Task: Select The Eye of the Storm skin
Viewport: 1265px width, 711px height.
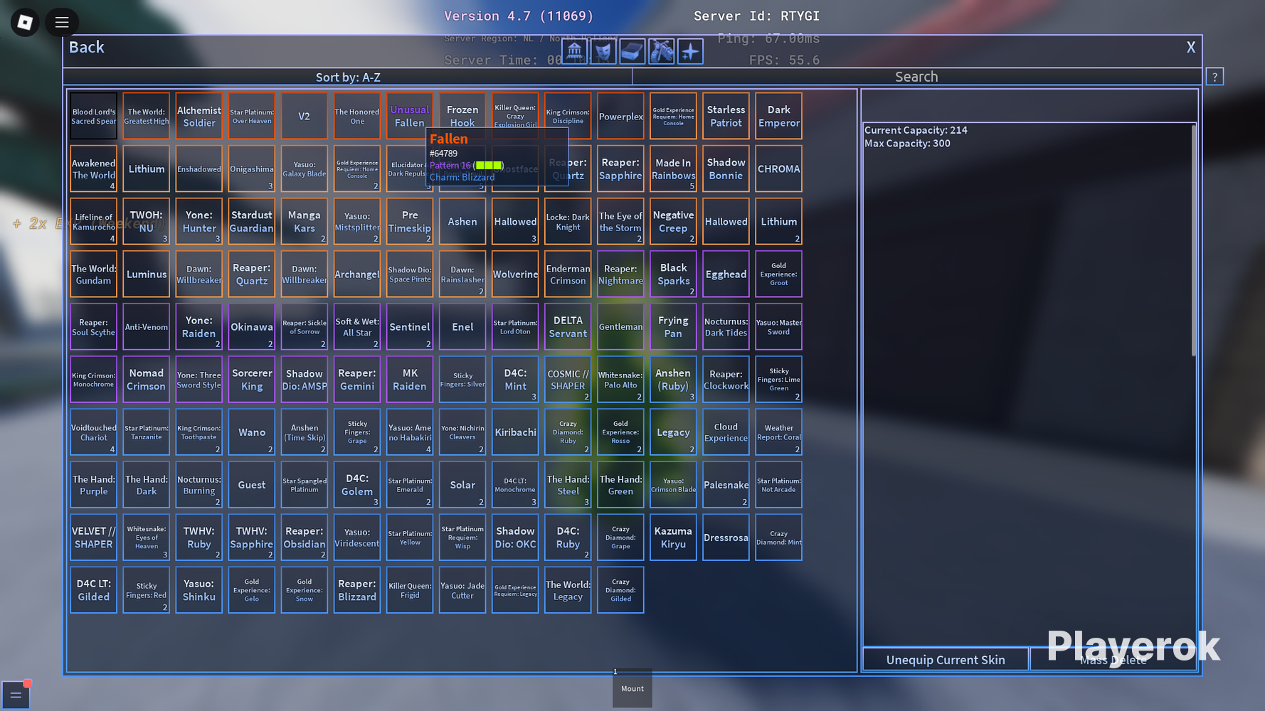Action: click(x=620, y=221)
